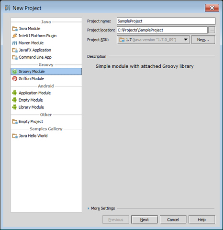Choose Java Hello World sample
Image resolution: width=223 pixels, height=230 pixels.
click(46, 136)
